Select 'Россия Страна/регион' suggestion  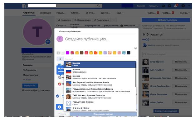[x=100, y=71]
